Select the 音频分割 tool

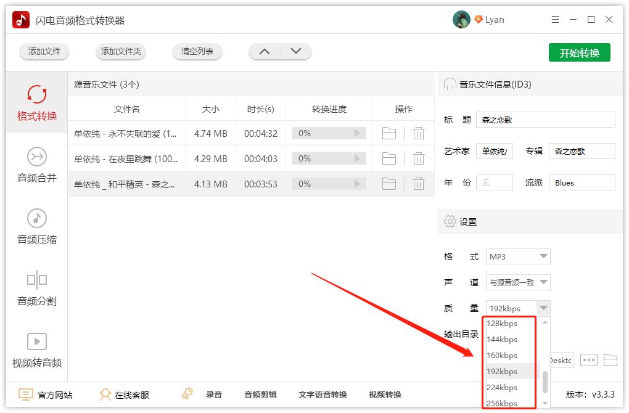(36, 288)
